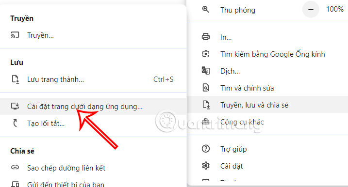This screenshot has width=348, height=187.
Task: Click the 100% zoom value
Action: pyautogui.click(x=335, y=9)
